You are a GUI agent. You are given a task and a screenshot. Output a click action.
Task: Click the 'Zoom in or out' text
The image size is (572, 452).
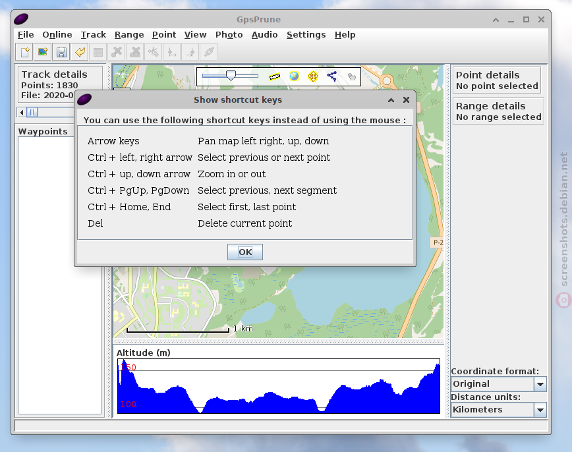[x=232, y=174]
